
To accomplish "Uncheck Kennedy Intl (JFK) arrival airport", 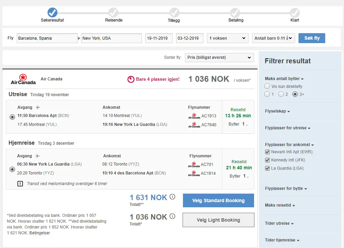I will point(267,160).
